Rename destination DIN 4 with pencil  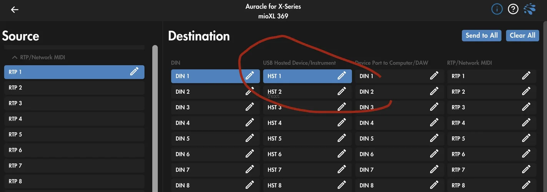click(249, 123)
